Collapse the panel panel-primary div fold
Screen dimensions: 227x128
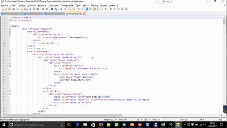10,57
